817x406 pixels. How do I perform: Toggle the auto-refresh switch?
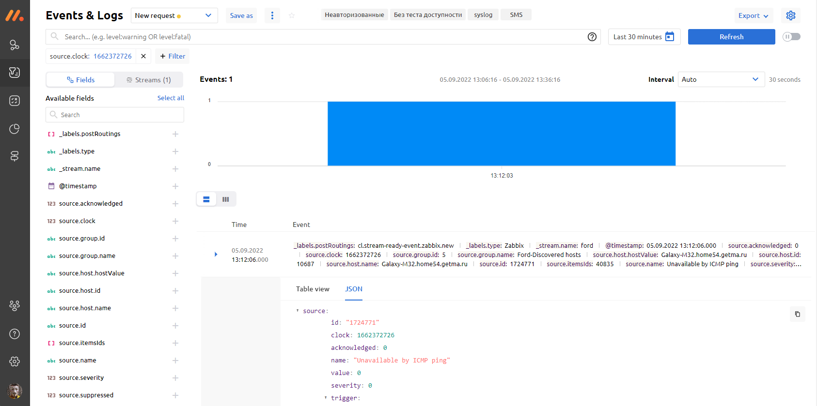coord(791,37)
